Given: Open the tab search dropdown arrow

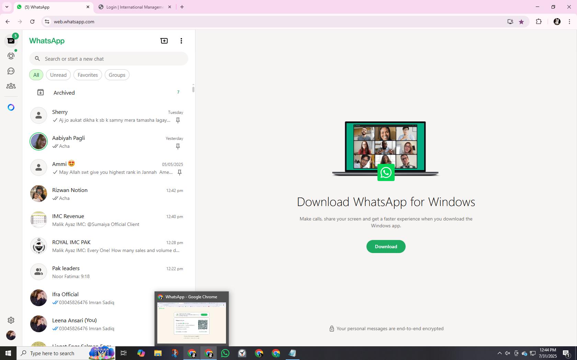Looking at the screenshot, I should [x=7, y=7].
